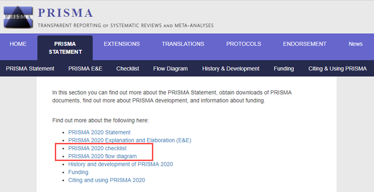Navigate to the PROTOCOLS section
This screenshot has width=374, height=192.
[244, 44]
